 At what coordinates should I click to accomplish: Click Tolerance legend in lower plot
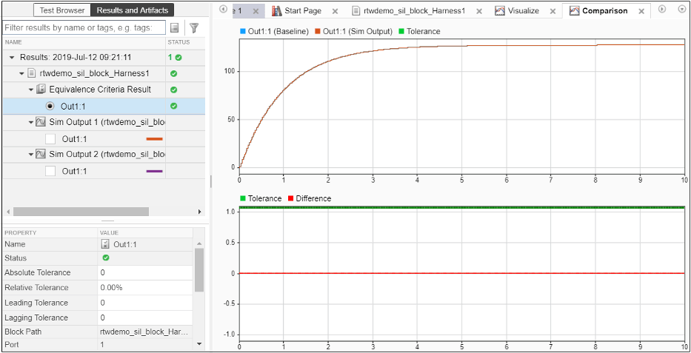[x=261, y=198]
